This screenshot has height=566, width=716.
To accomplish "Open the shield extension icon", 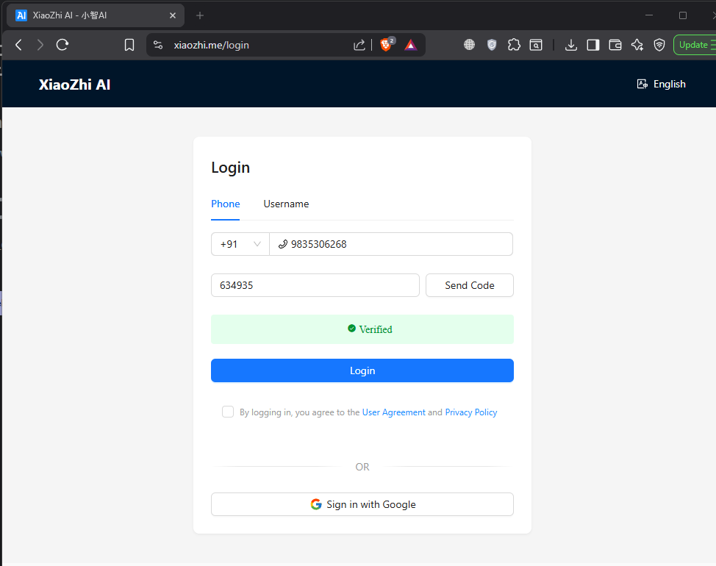I will coord(492,45).
